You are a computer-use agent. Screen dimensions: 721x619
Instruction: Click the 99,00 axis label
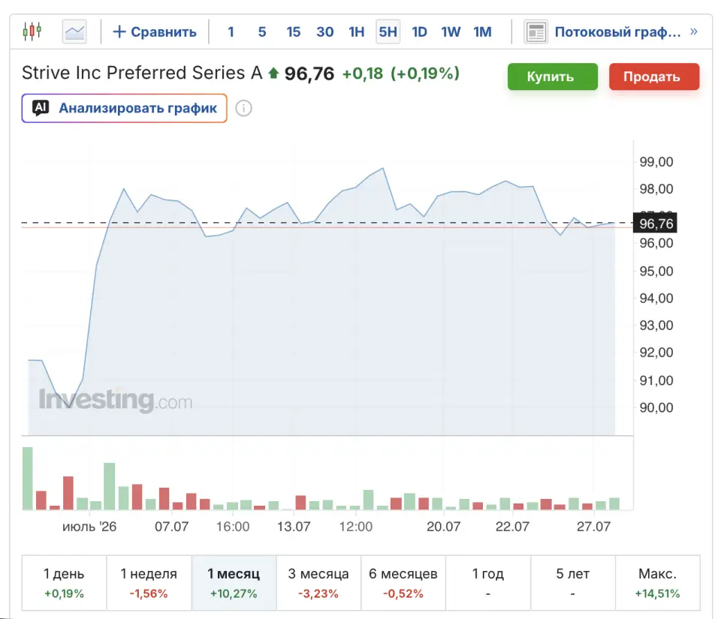coord(656,161)
